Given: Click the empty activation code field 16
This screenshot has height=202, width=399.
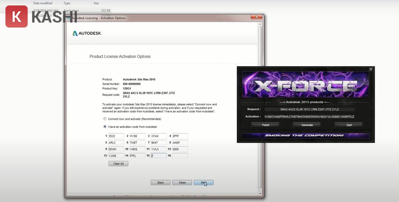Looking at the screenshot, I should coord(180,156).
